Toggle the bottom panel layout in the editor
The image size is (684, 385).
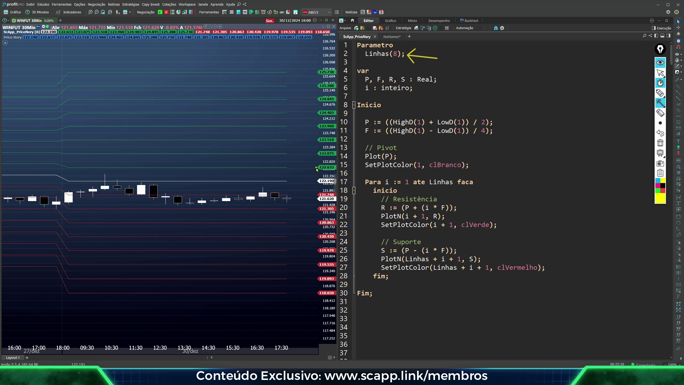click(x=662, y=36)
